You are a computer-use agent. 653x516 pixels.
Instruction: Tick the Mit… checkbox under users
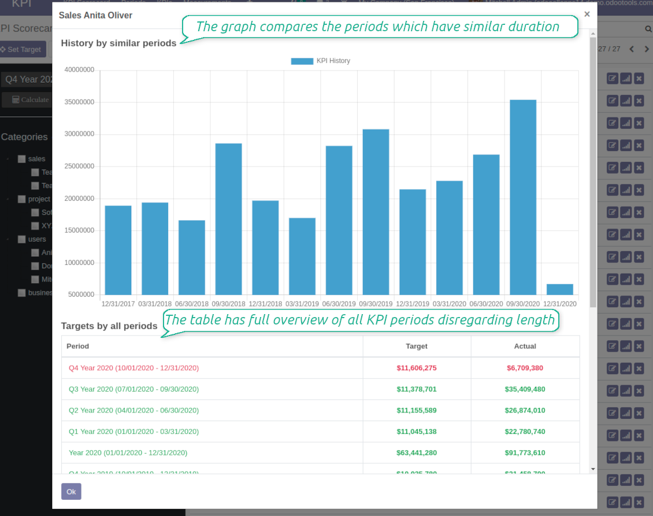point(35,279)
